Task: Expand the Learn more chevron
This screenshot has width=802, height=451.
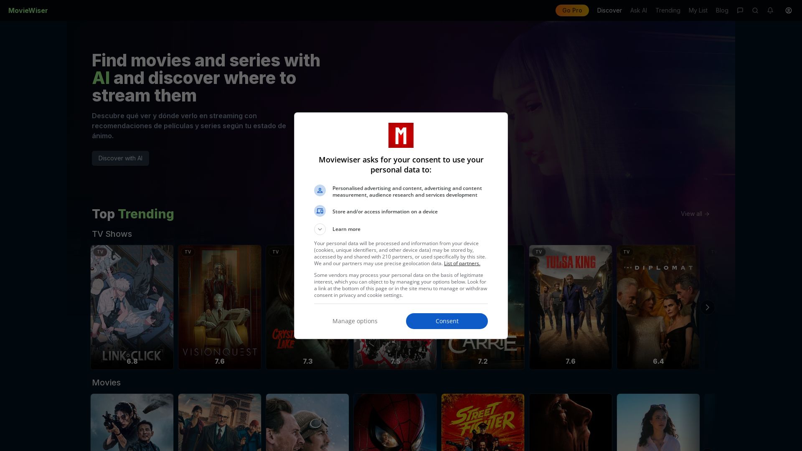Action: pos(320,229)
